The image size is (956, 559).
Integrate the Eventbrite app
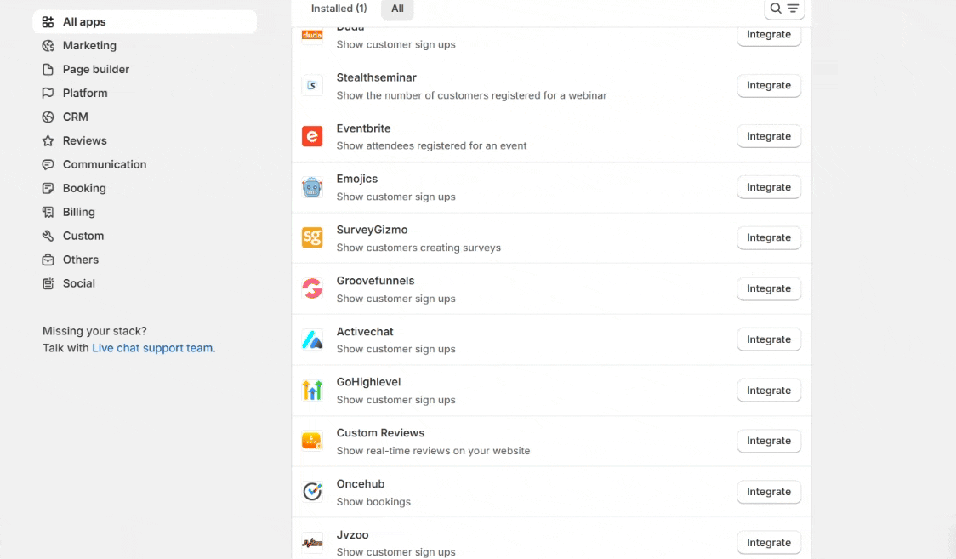[769, 136]
